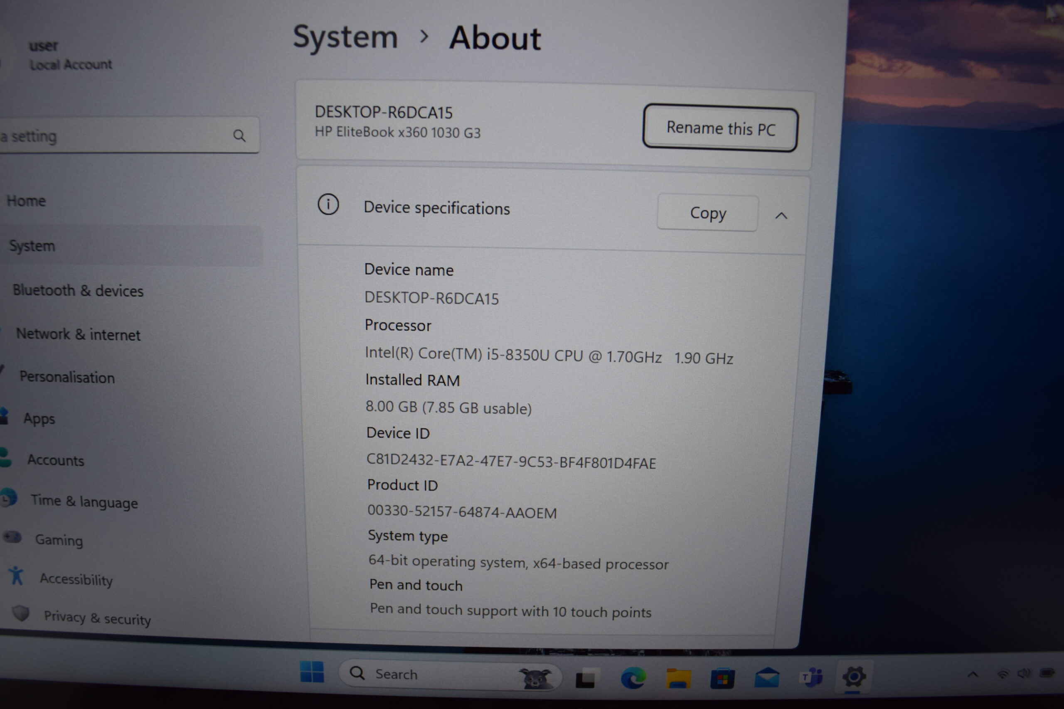1064x709 pixels.
Task: Click the 64-bit operating system text
Action: click(518, 562)
